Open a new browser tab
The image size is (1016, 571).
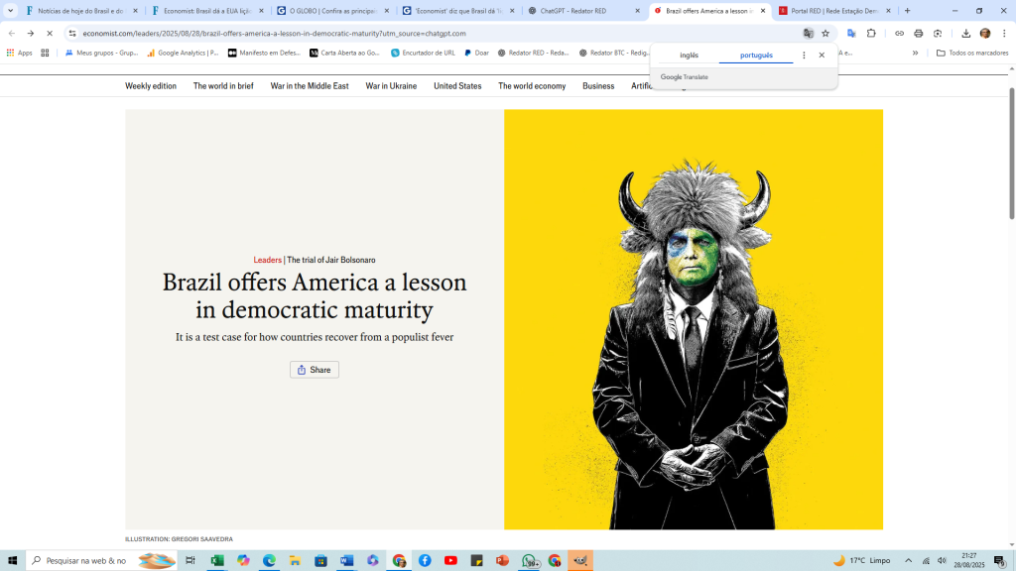click(907, 11)
